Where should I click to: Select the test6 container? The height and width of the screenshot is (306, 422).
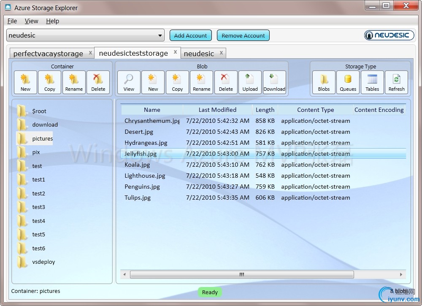pyautogui.click(x=31, y=248)
